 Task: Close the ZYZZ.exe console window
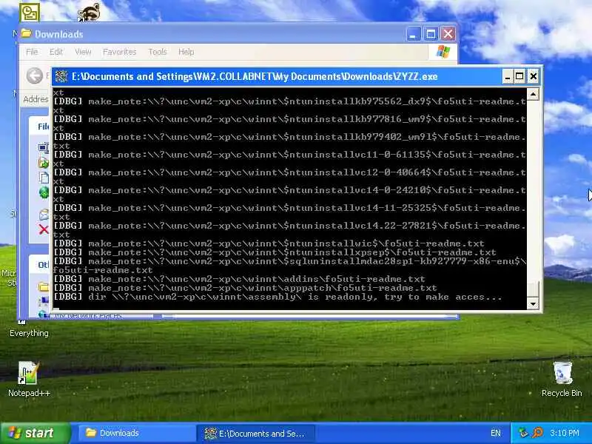click(533, 77)
